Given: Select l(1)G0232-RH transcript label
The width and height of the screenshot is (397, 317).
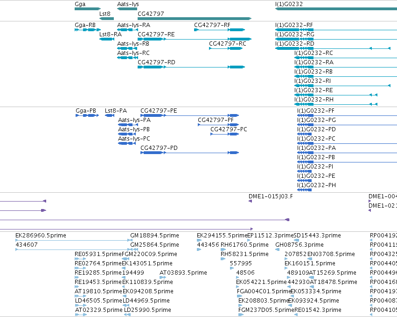Looking at the screenshot, I should (313, 100).
